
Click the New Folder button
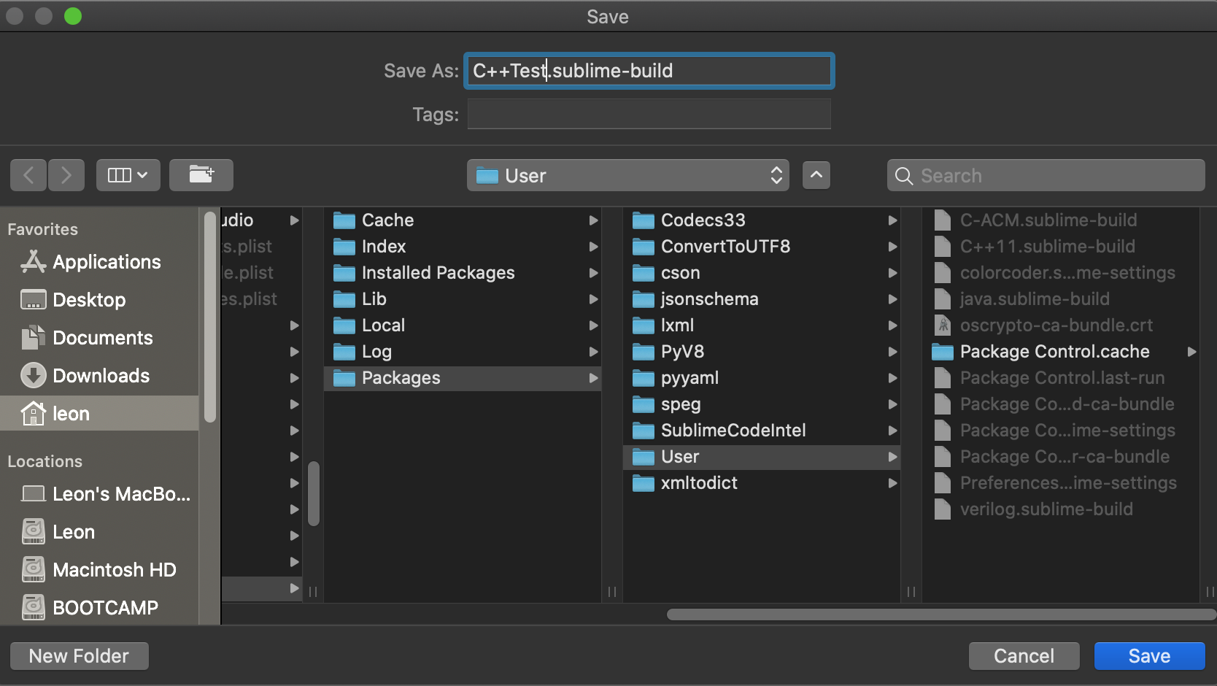click(79, 655)
